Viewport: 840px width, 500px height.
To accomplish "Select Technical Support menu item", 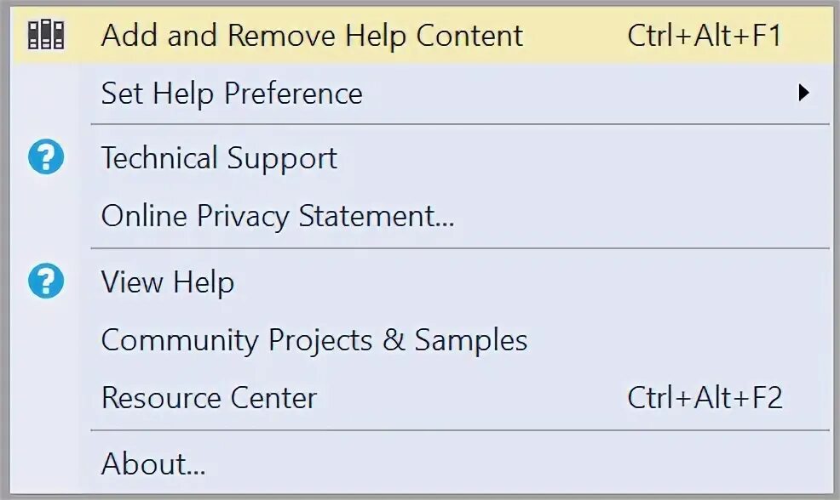I will [219, 158].
